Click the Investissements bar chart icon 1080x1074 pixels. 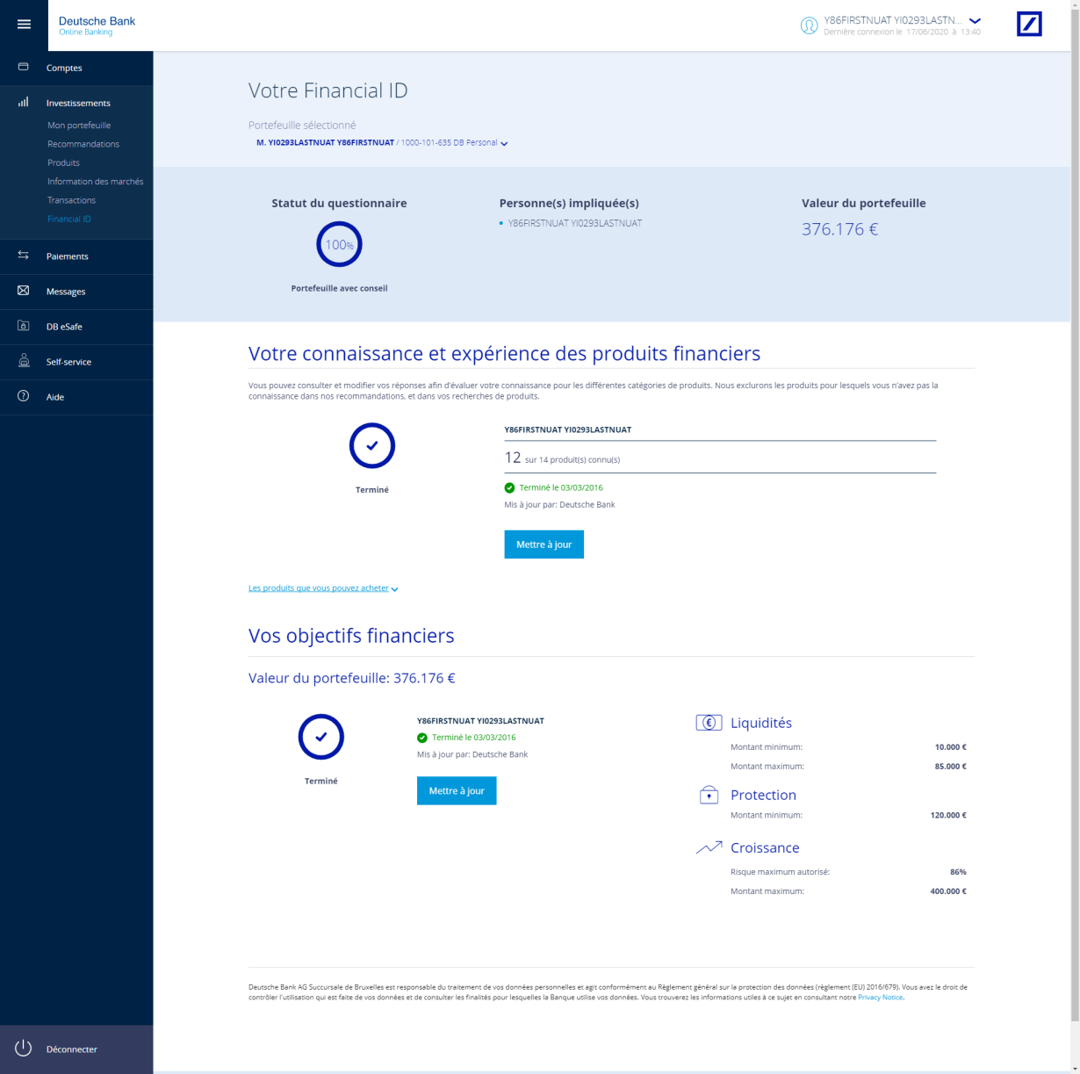click(x=24, y=102)
